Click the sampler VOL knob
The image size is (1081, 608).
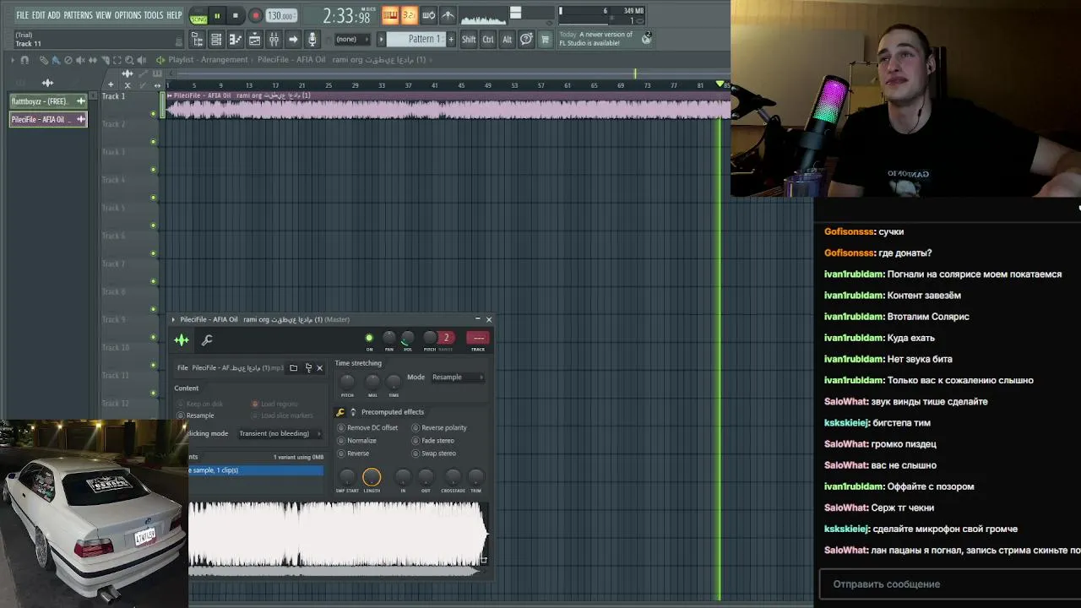[x=408, y=339]
